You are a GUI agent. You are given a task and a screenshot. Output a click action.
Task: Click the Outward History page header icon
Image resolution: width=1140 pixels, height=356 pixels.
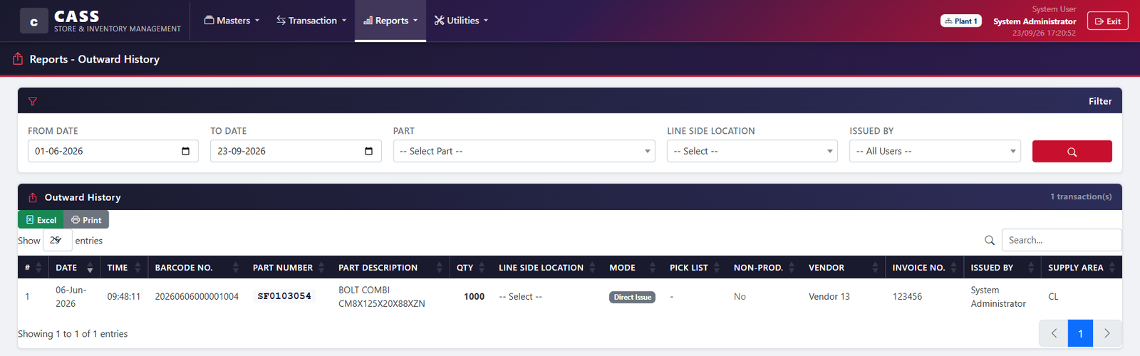pos(18,59)
